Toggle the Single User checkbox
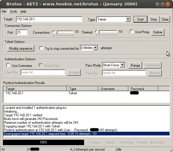 pos(41,65)
